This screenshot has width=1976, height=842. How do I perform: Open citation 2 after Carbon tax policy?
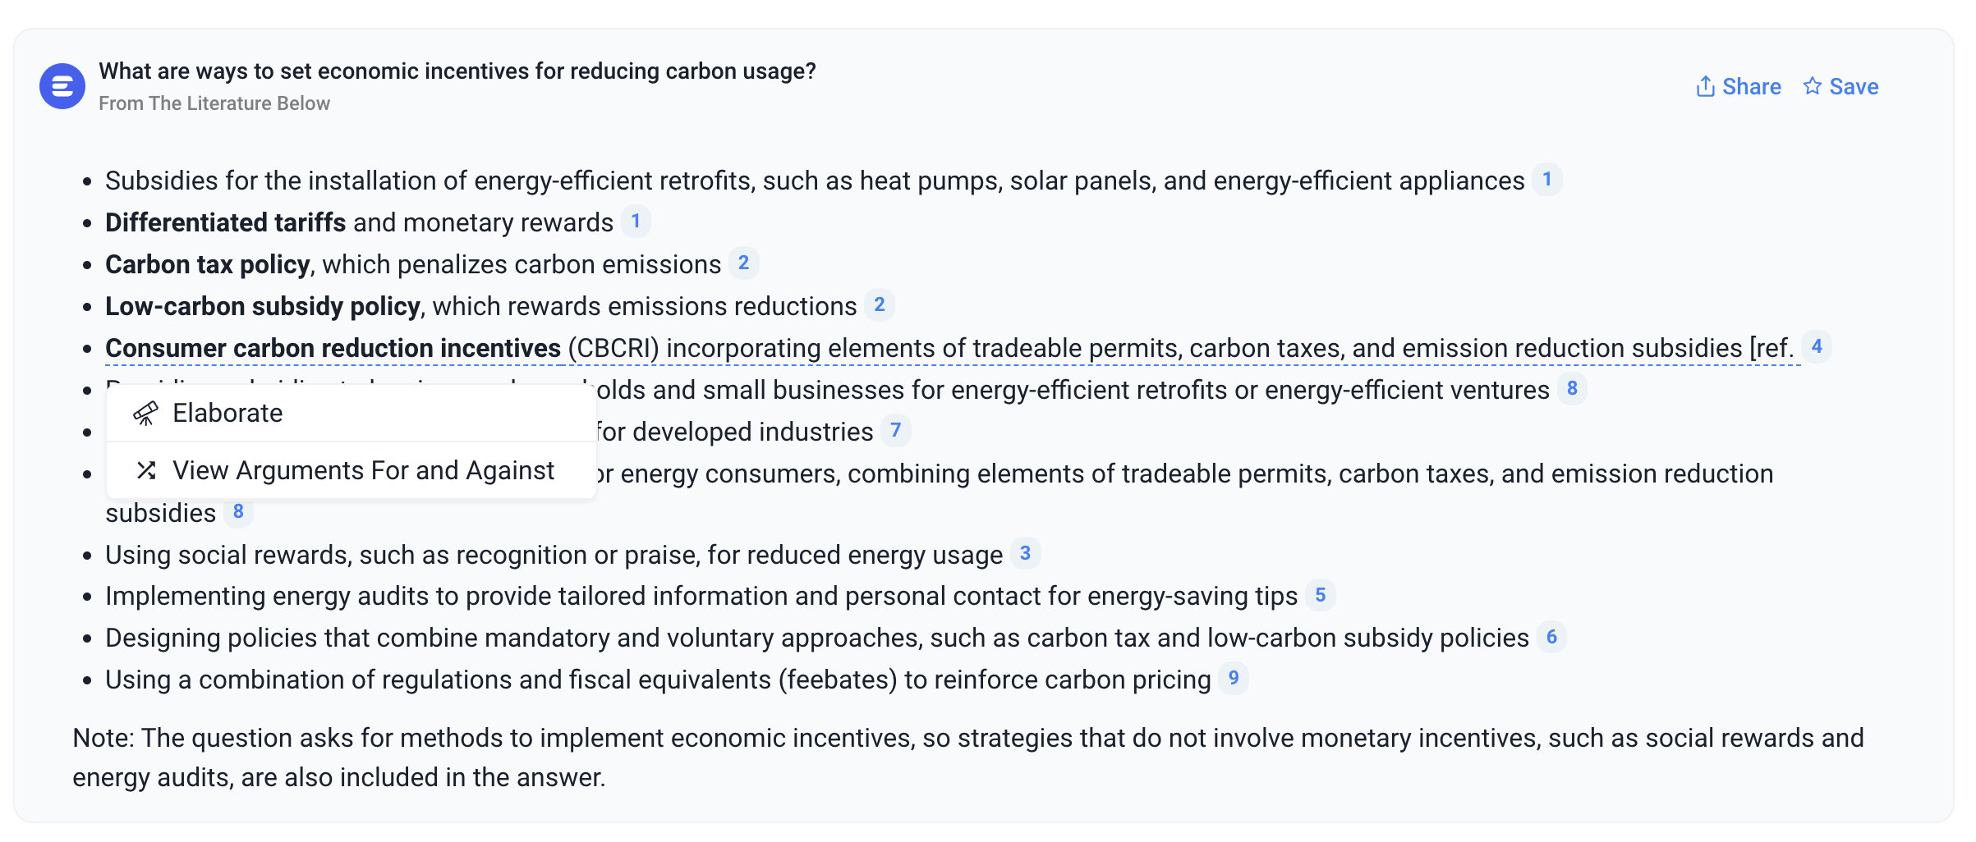tap(742, 263)
